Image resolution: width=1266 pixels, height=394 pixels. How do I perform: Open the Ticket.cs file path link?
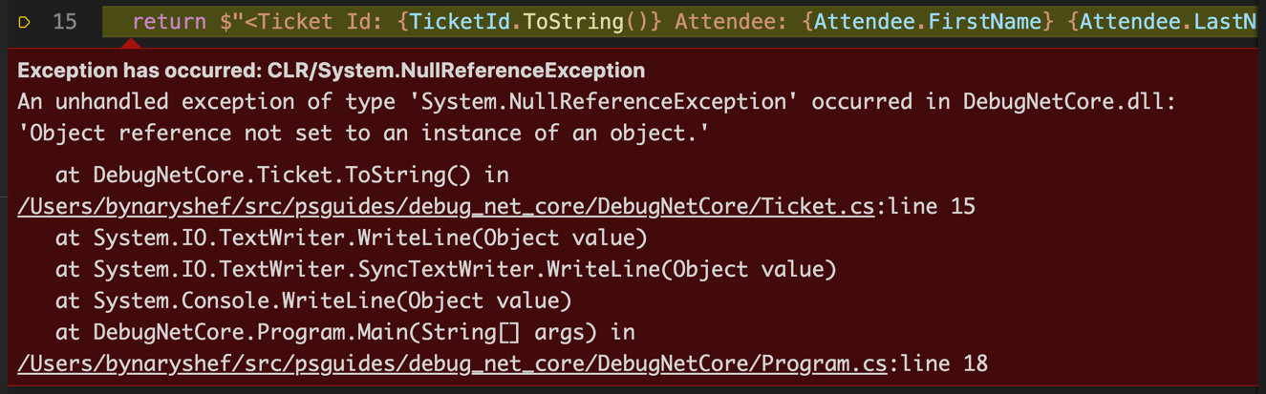click(x=444, y=206)
